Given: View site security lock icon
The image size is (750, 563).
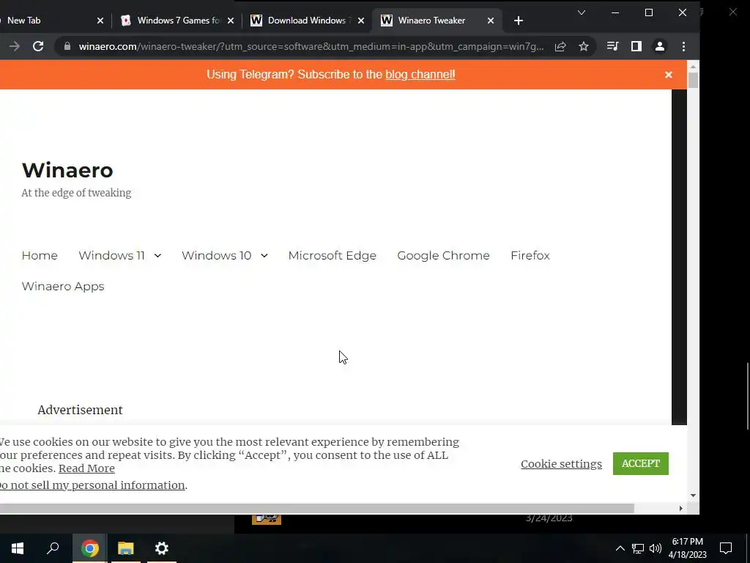Looking at the screenshot, I should coord(67,46).
